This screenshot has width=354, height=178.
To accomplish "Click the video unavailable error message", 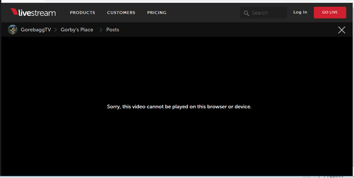I will click(179, 106).
